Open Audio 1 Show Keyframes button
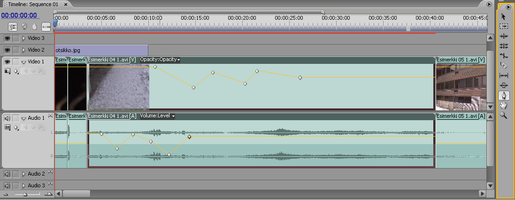515x200 pixels. 16,127
